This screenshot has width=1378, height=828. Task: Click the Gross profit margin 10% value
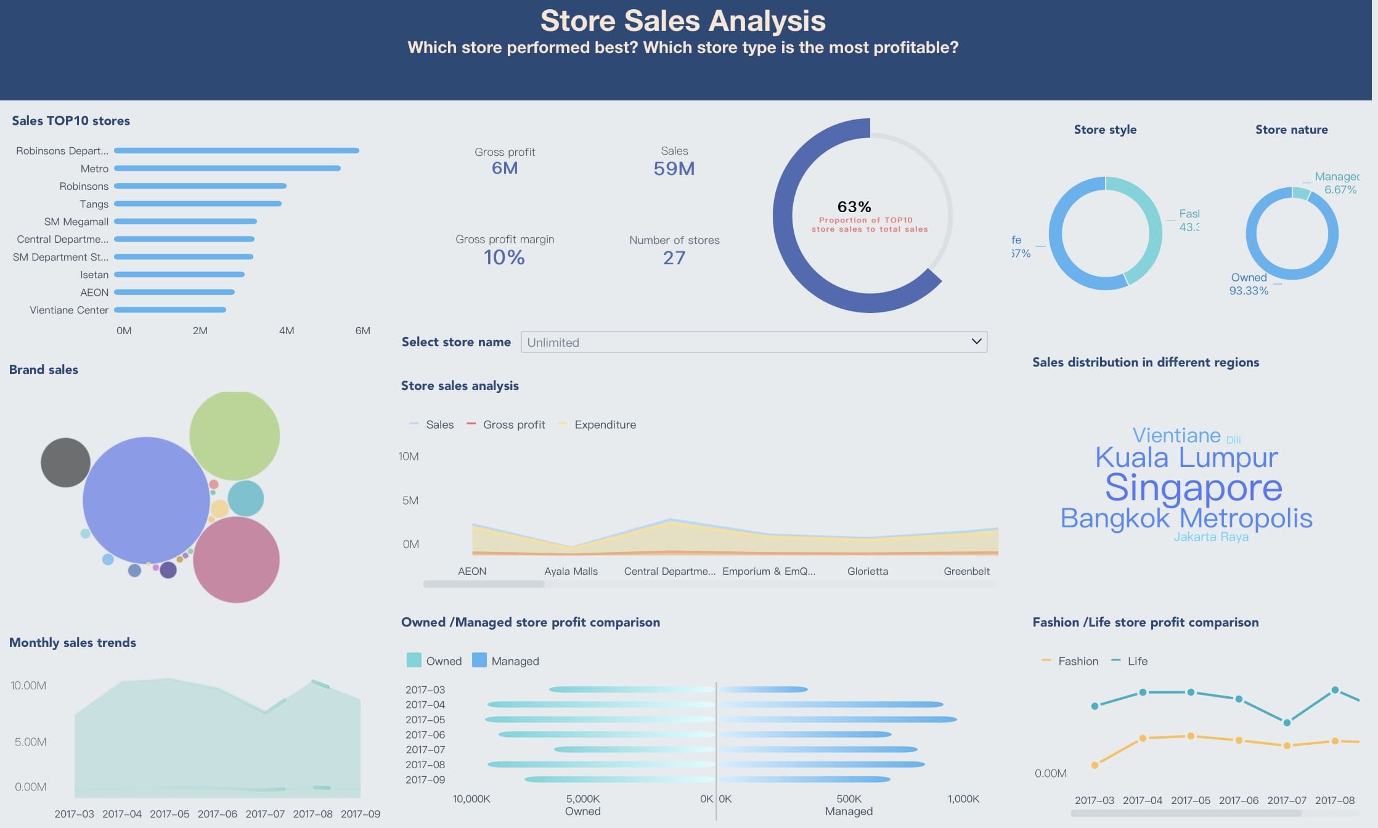coord(504,258)
